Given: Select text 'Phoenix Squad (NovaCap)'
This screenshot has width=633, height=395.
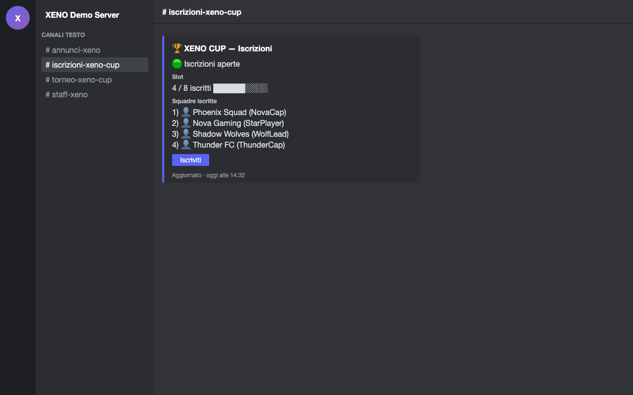Looking at the screenshot, I should click(239, 112).
